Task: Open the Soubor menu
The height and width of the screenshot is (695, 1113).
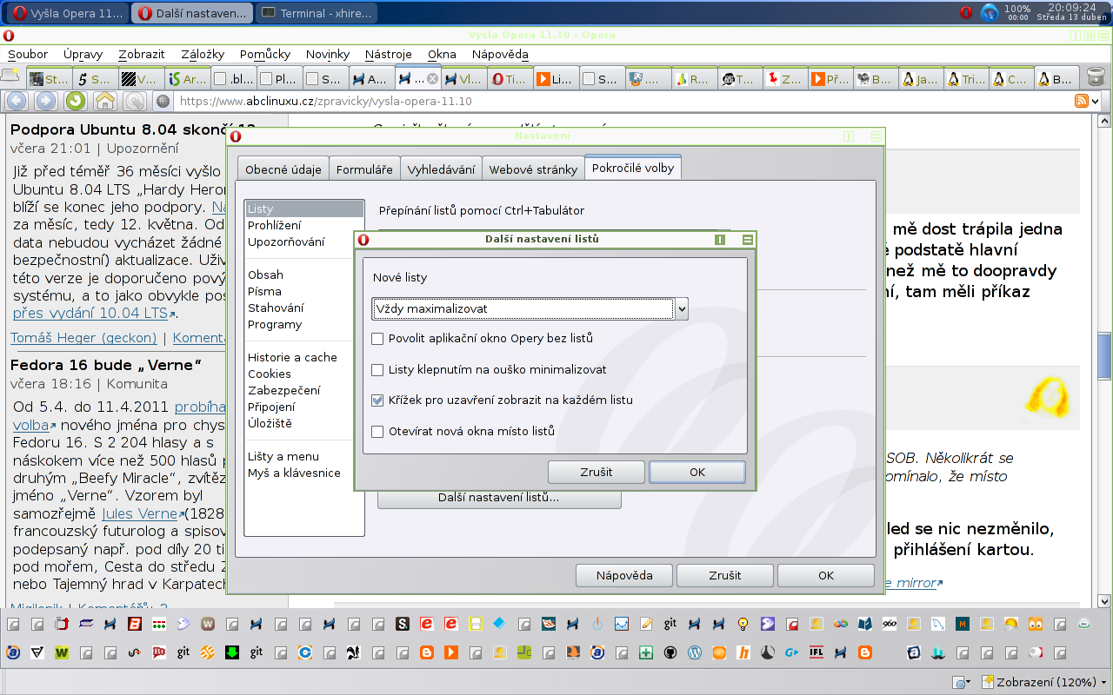Action: tap(28, 54)
